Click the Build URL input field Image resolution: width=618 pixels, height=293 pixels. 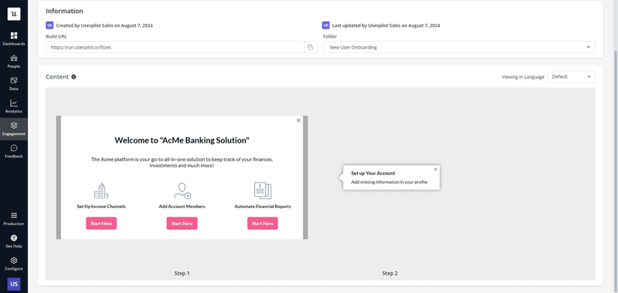175,47
